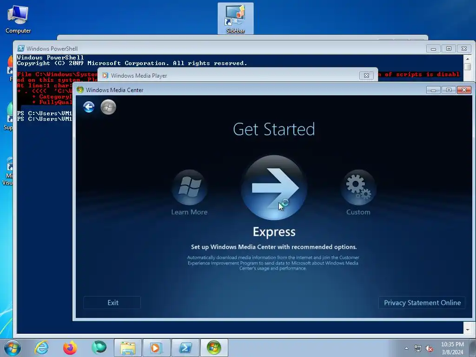
Task: Click the Windows Media Center title bar icon
Action: 80,90
